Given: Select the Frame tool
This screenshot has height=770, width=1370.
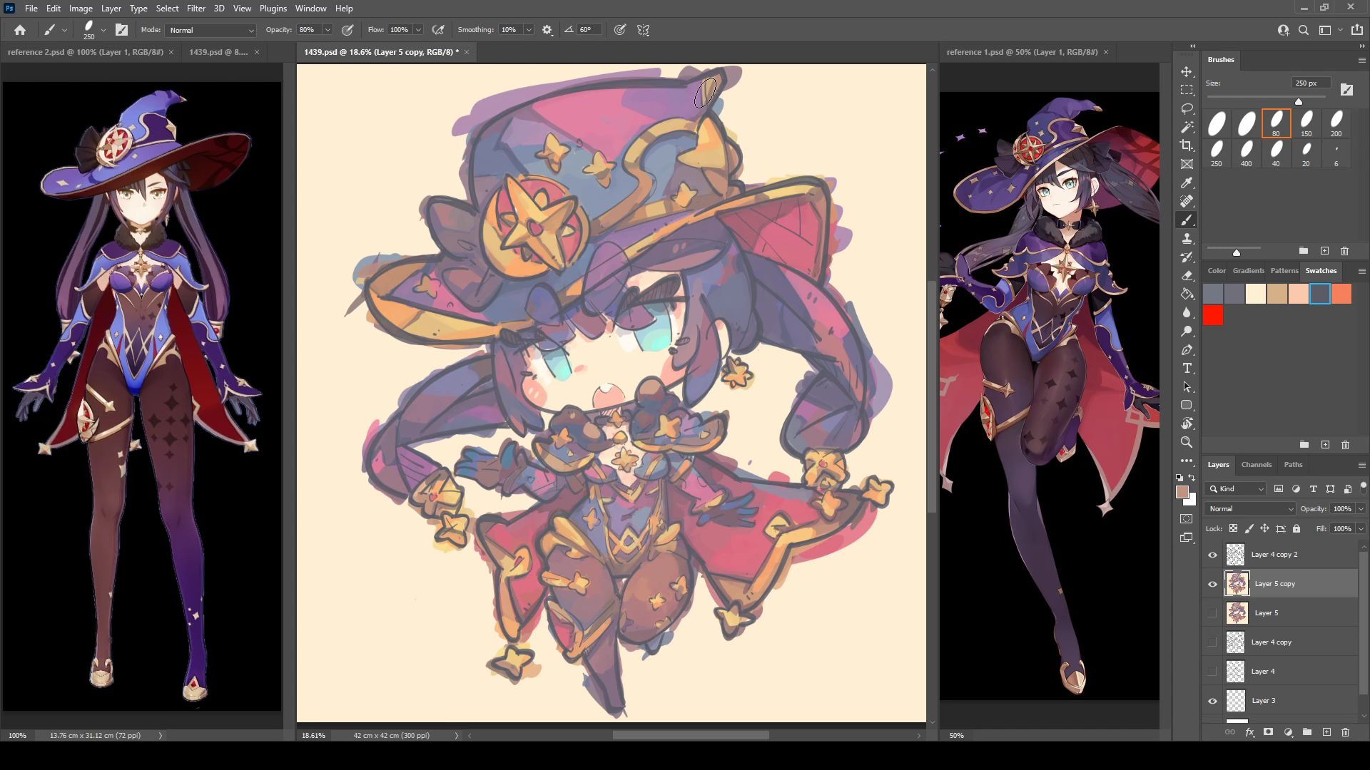Looking at the screenshot, I should click(1187, 165).
